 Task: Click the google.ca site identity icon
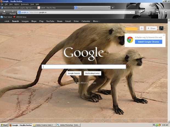pyautogui.click(x=19, y=12)
